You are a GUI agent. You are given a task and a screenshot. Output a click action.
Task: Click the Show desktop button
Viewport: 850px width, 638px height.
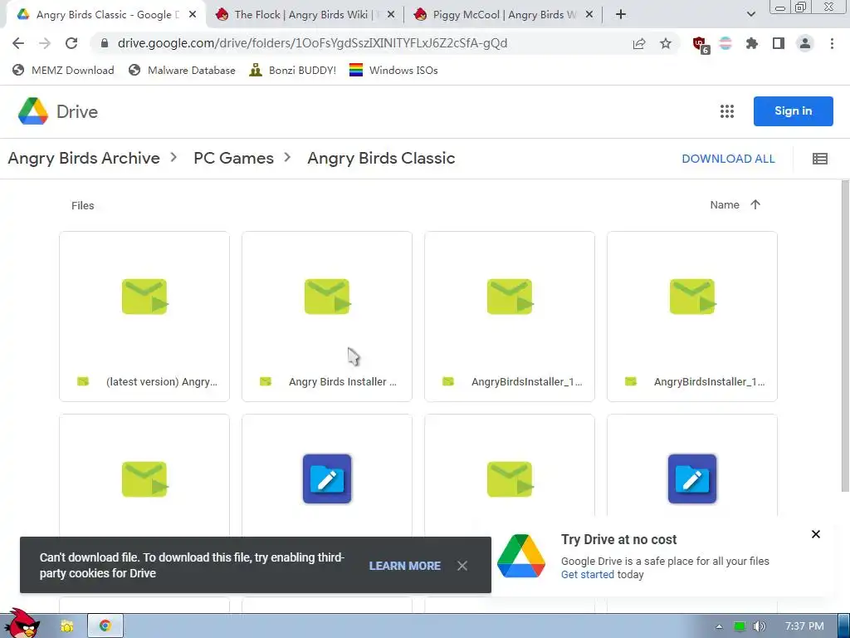point(844,626)
